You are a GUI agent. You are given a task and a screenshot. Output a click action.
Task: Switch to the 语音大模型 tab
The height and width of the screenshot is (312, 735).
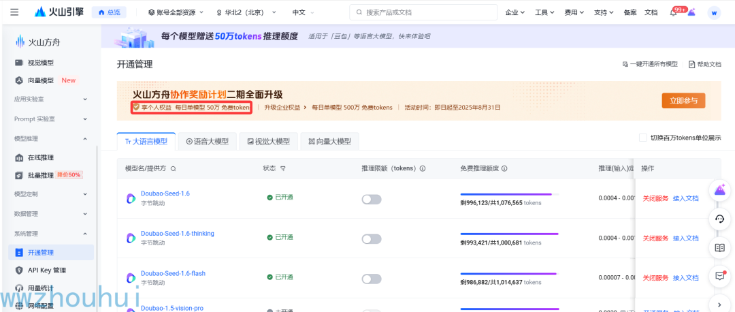click(x=208, y=141)
